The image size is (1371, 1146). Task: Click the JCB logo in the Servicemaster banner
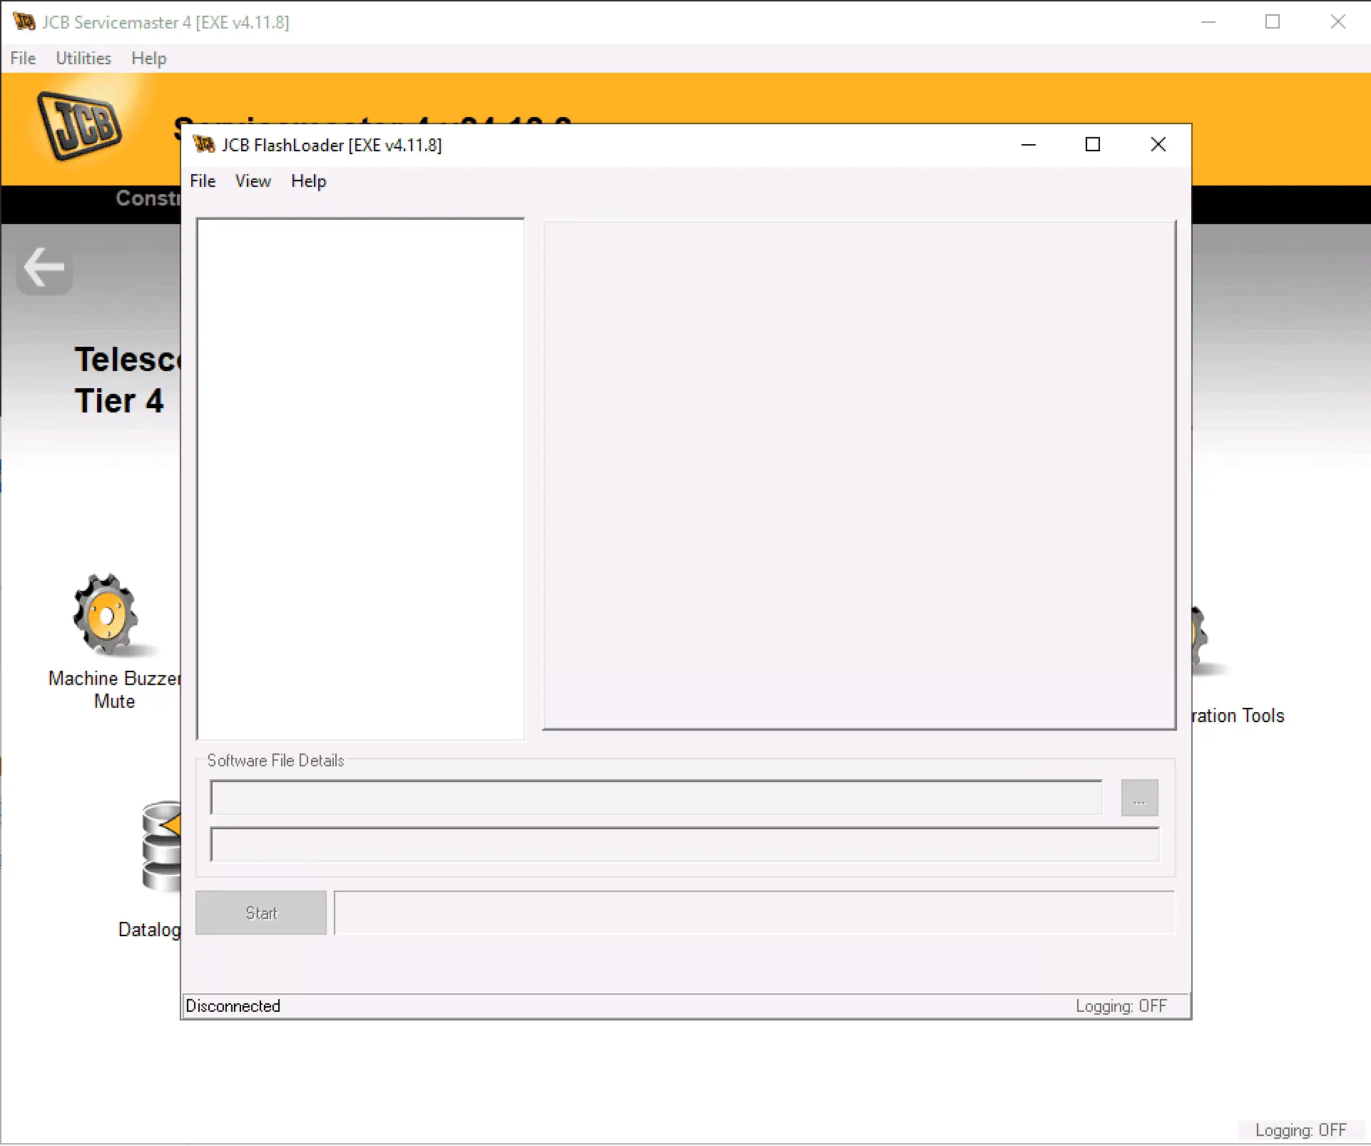[79, 126]
